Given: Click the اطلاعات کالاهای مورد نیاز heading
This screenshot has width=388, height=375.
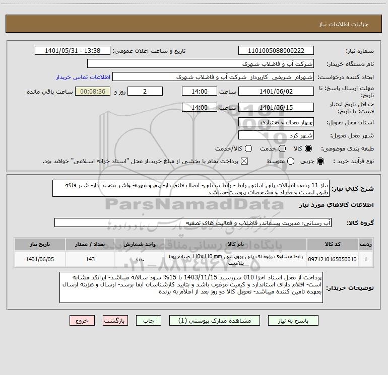Looking at the screenshot, I should [x=336, y=205].
